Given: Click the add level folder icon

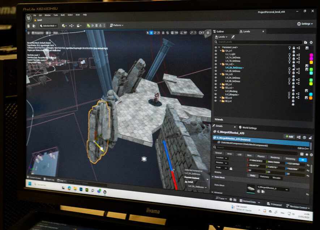Looking at the screenshot, I should (x=306, y=42).
